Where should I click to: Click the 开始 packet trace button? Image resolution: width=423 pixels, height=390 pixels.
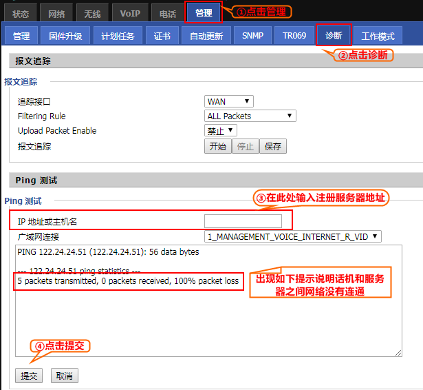click(217, 146)
